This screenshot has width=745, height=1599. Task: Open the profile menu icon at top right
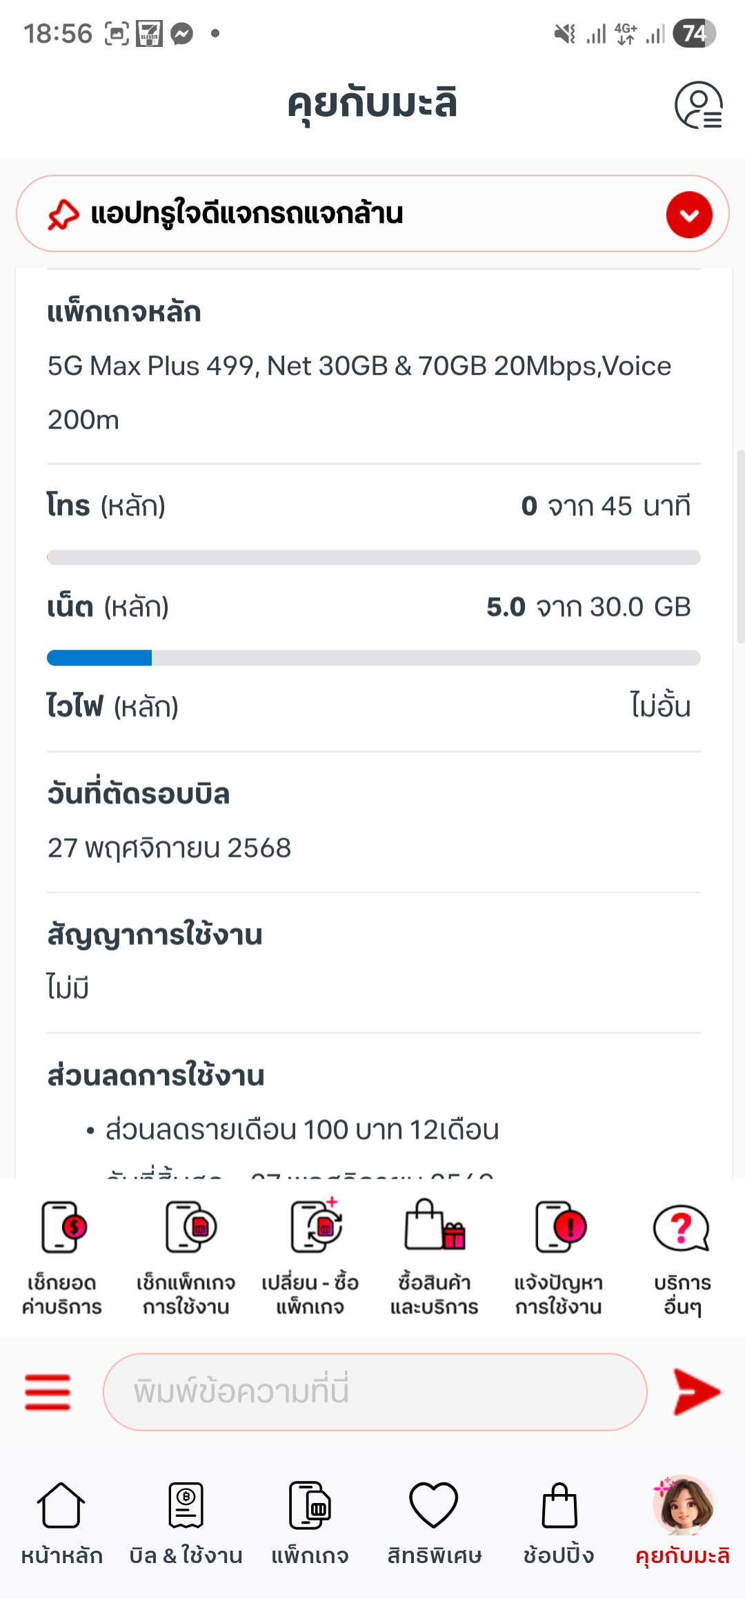698,106
